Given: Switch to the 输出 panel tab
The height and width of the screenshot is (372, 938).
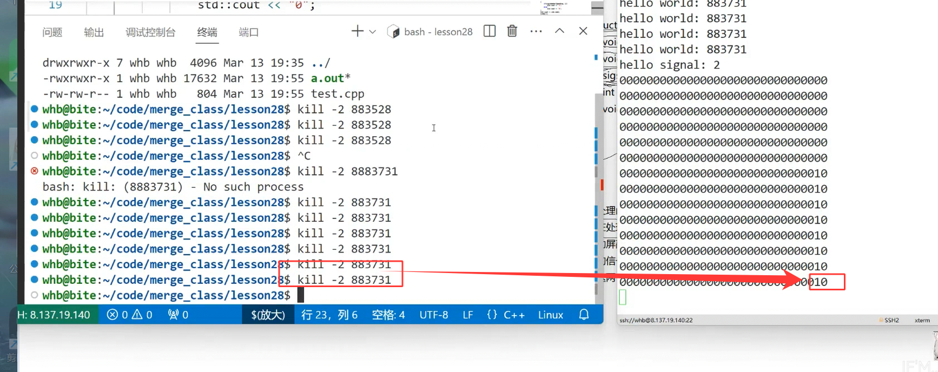Looking at the screenshot, I should point(94,32).
